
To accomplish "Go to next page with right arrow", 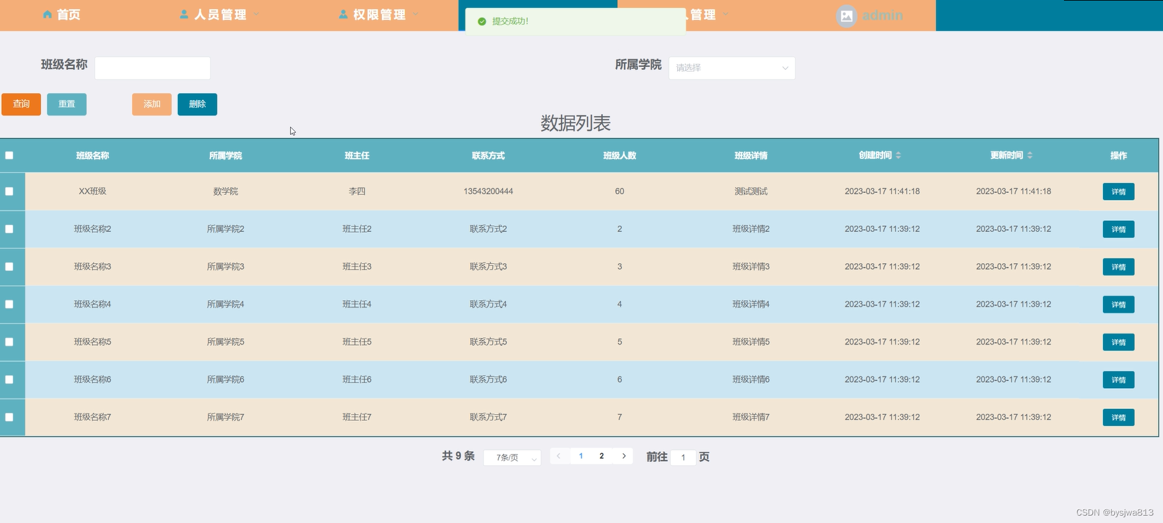I will coord(624,456).
